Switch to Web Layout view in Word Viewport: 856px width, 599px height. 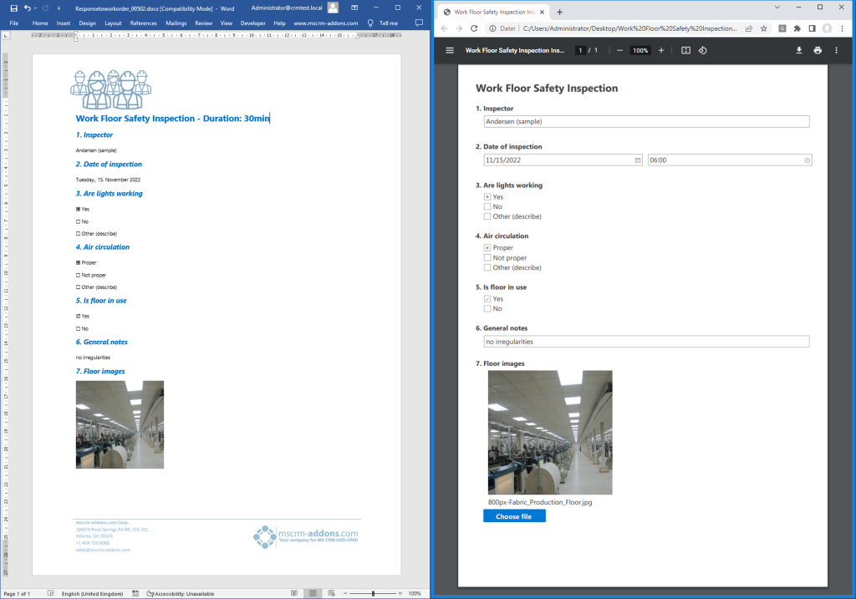point(331,593)
